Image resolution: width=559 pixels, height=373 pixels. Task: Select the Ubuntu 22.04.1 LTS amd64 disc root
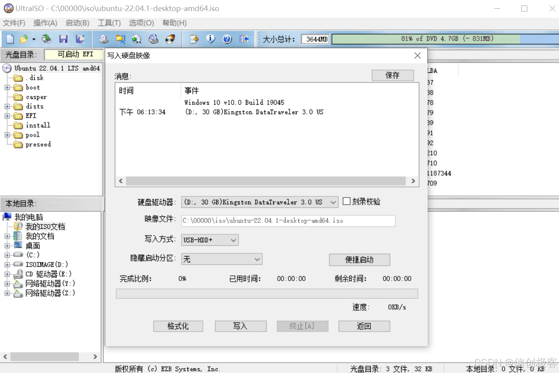57,68
